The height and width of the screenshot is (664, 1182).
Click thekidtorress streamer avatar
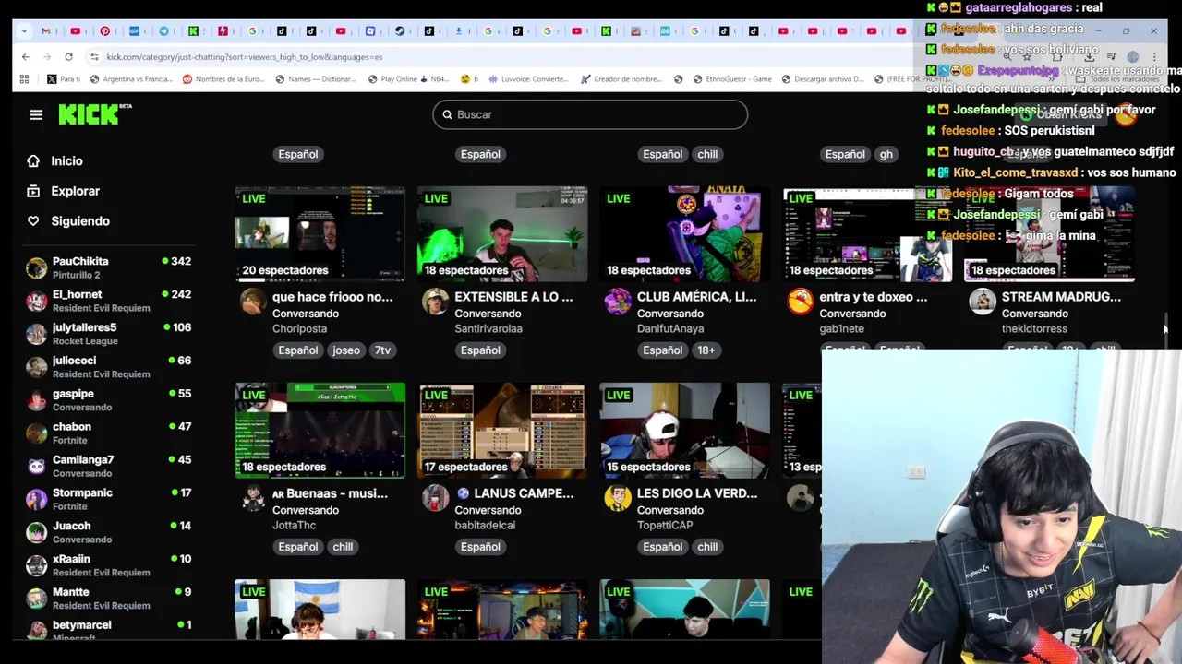point(983,302)
